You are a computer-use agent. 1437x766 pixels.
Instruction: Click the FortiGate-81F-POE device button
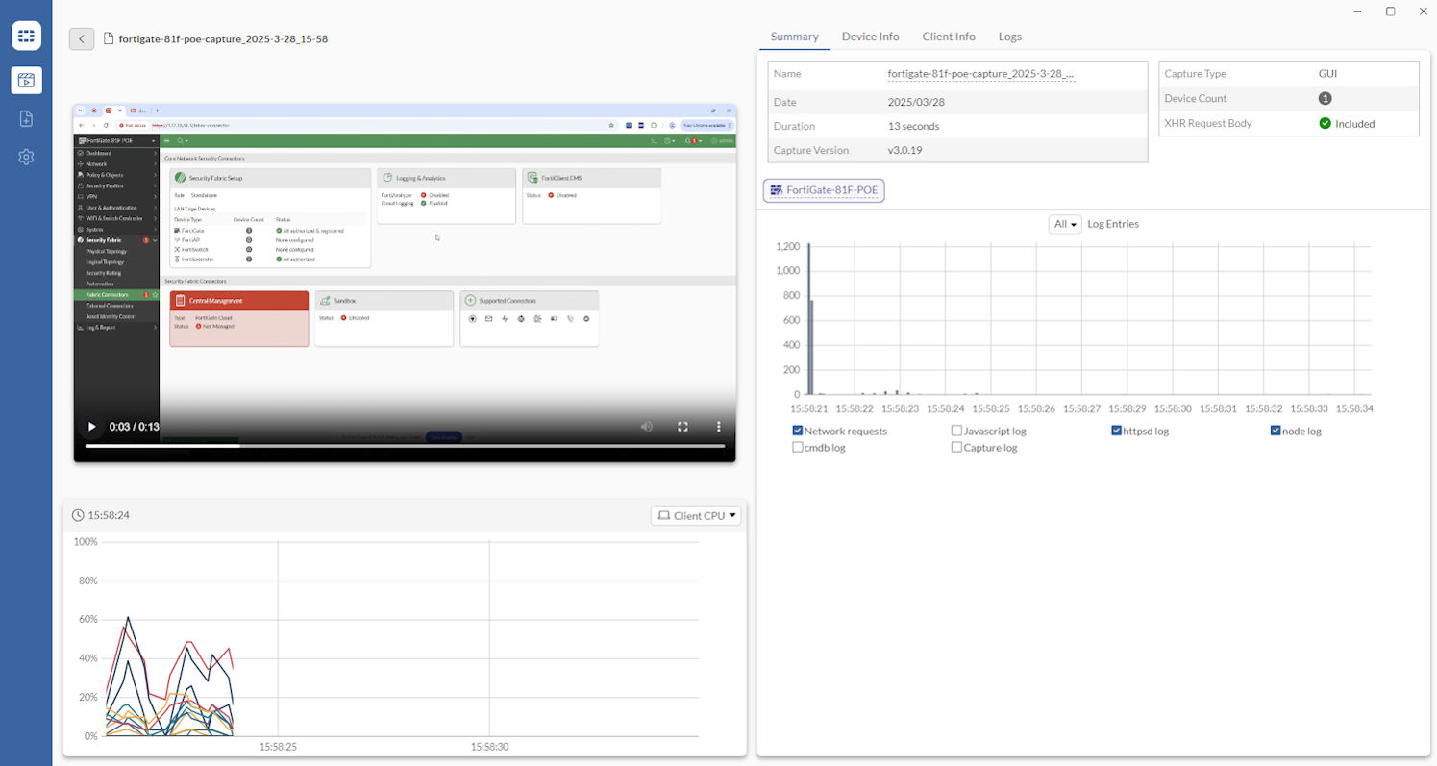pos(824,190)
